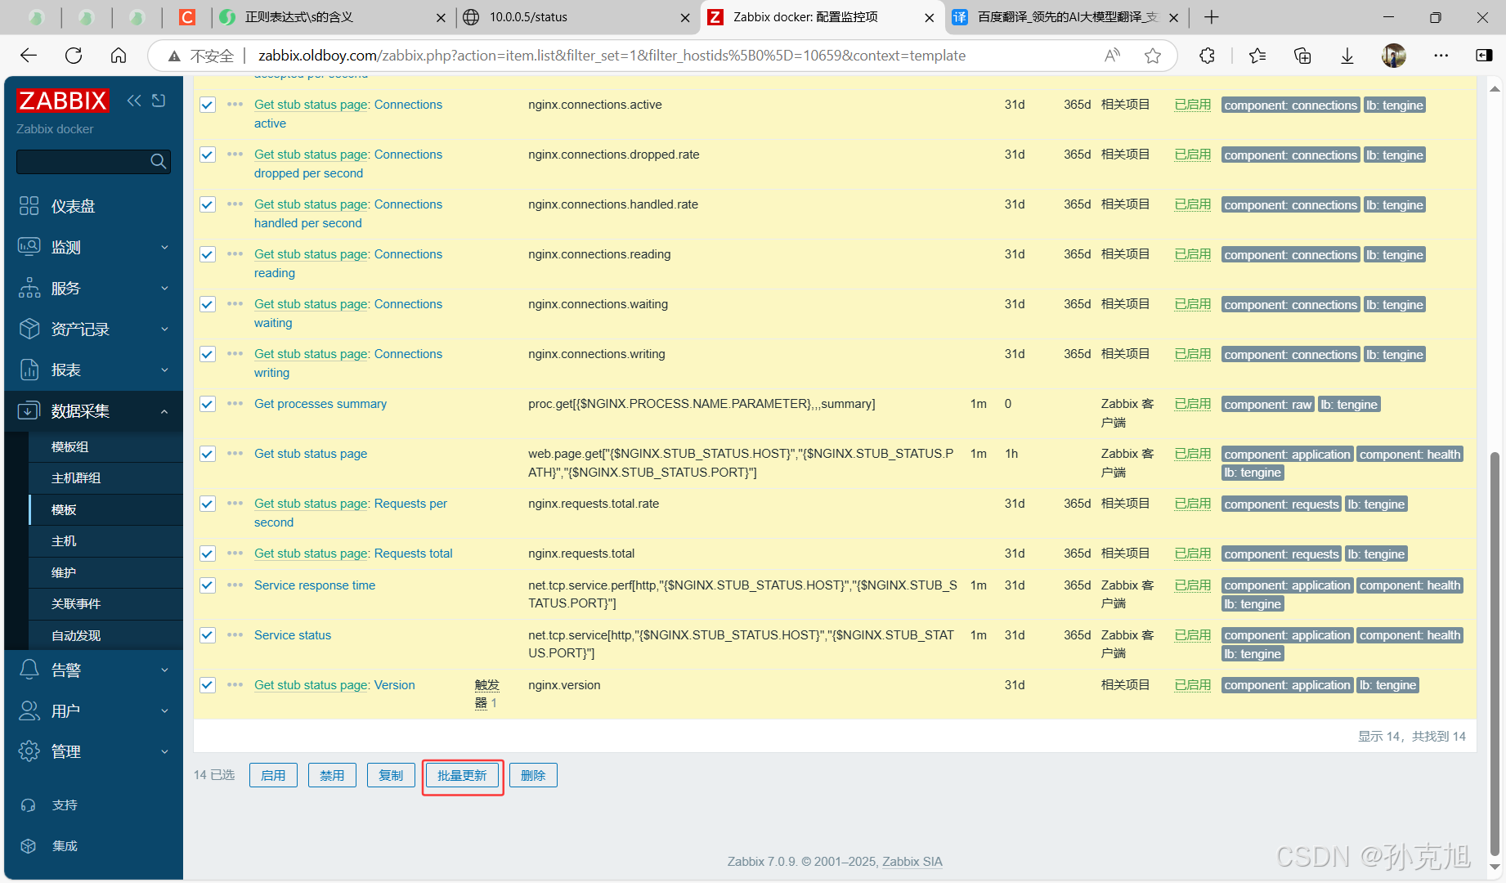Click the 删除 delete button
The height and width of the screenshot is (883, 1506).
point(533,775)
